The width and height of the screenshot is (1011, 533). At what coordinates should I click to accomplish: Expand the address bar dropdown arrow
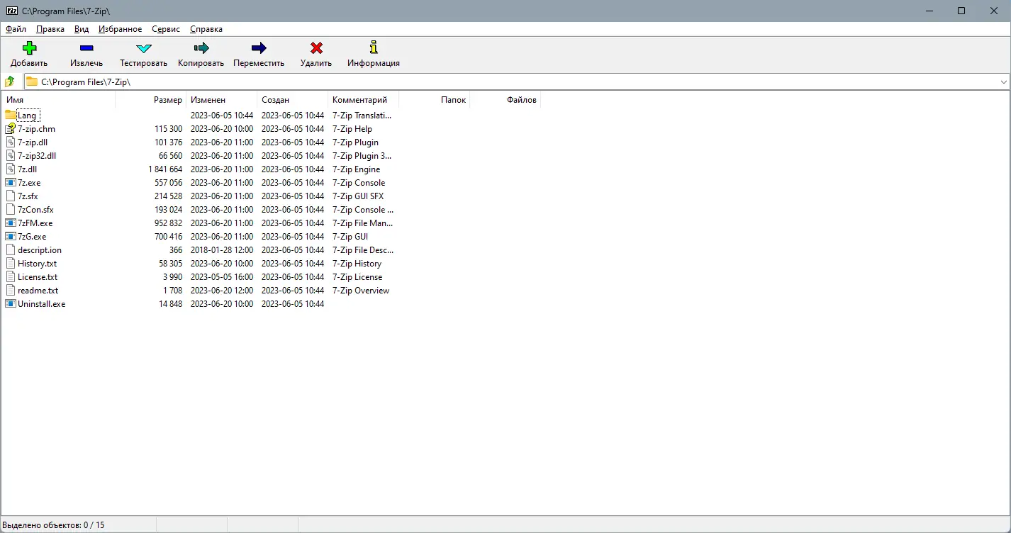[1003, 82]
